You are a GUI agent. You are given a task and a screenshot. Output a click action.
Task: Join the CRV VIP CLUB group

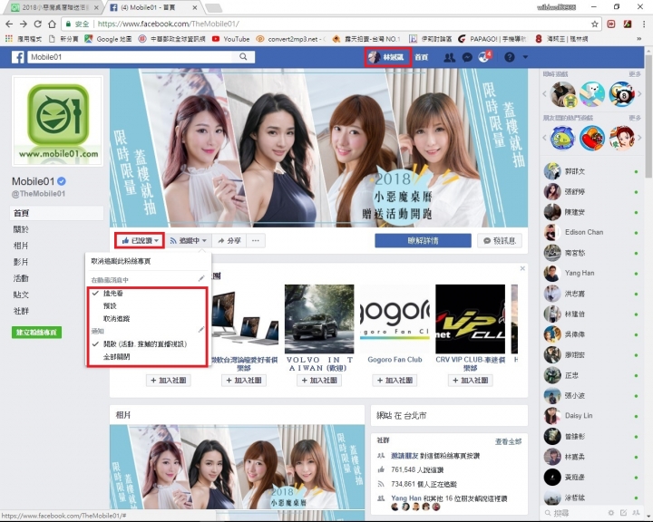coord(471,381)
